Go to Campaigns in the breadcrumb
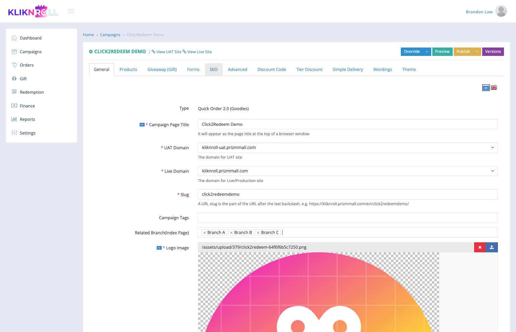This screenshot has width=516, height=332. click(x=110, y=35)
